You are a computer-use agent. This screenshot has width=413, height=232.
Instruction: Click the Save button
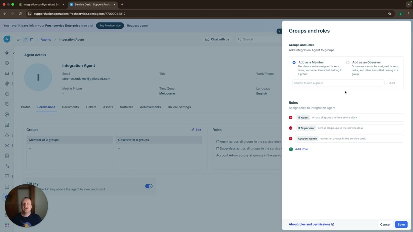pos(401,225)
